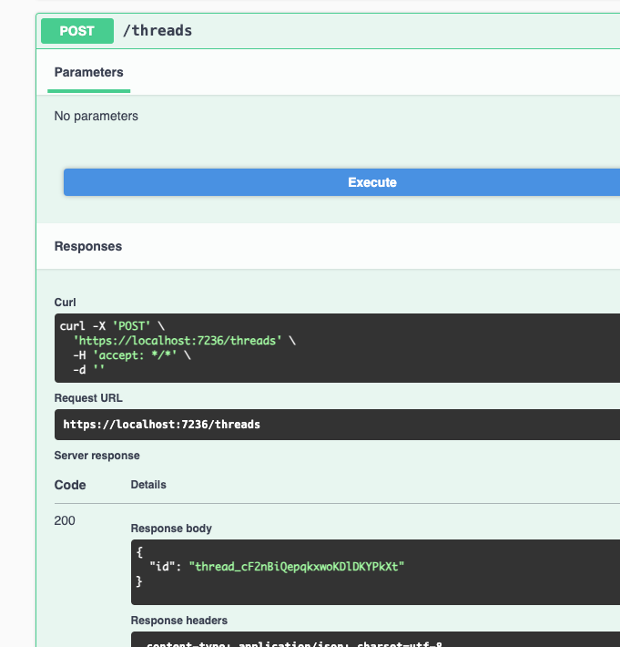Image resolution: width=620 pixels, height=647 pixels.
Task: Click the Response headers label
Action: [x=179, y=621]
